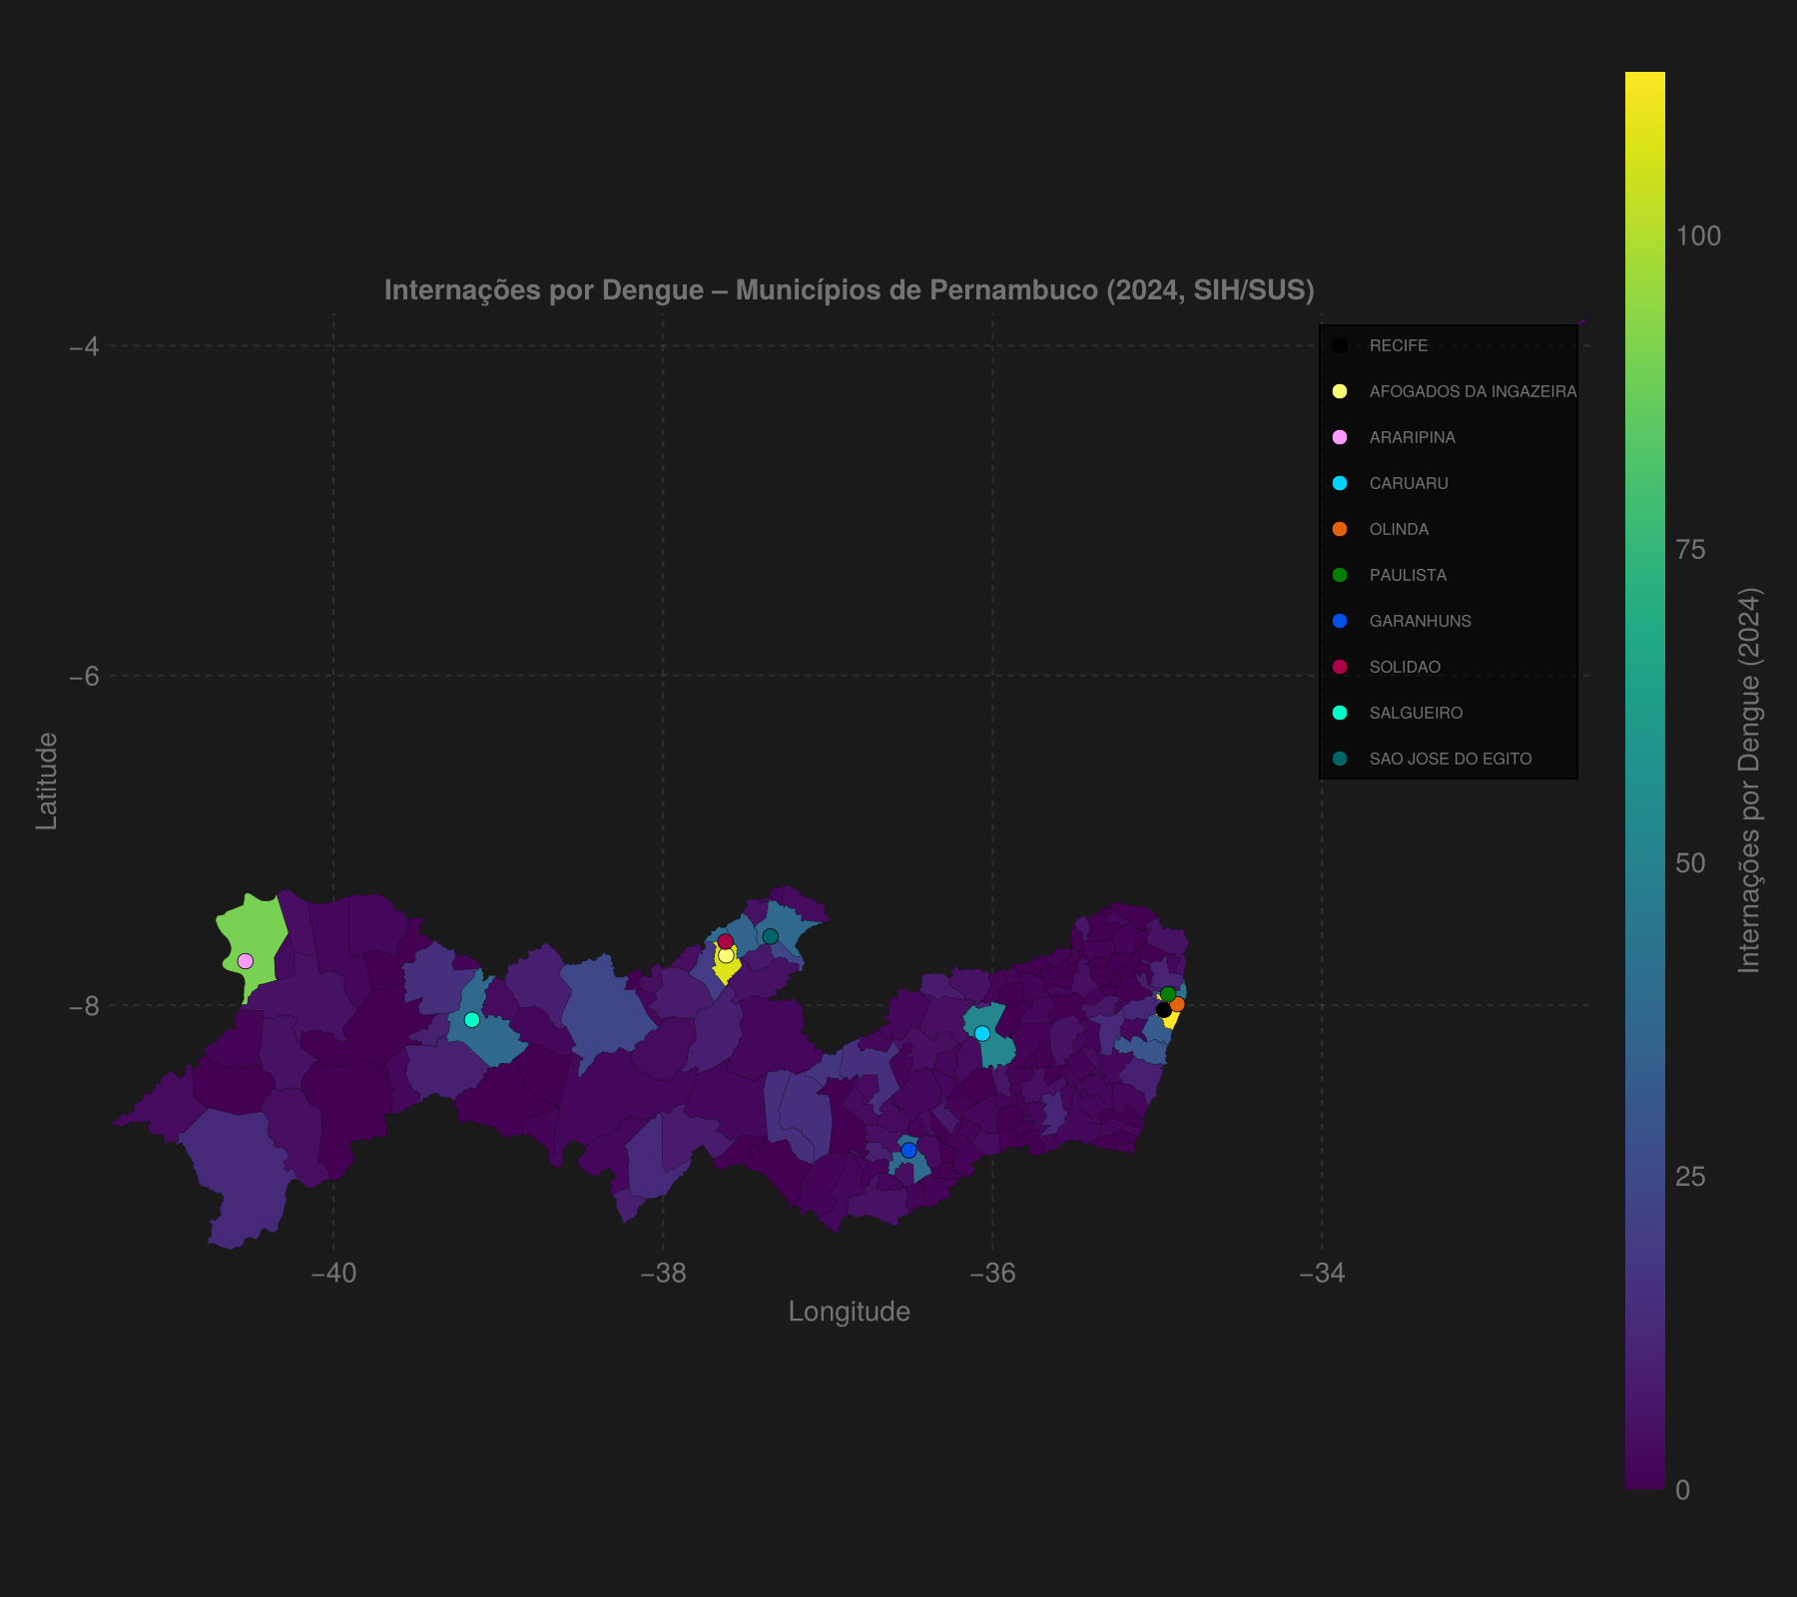Click the pink ARARIPINA marker on the map
The height and width of the screenshot is (1597, 1797).
tap(245, 959)
